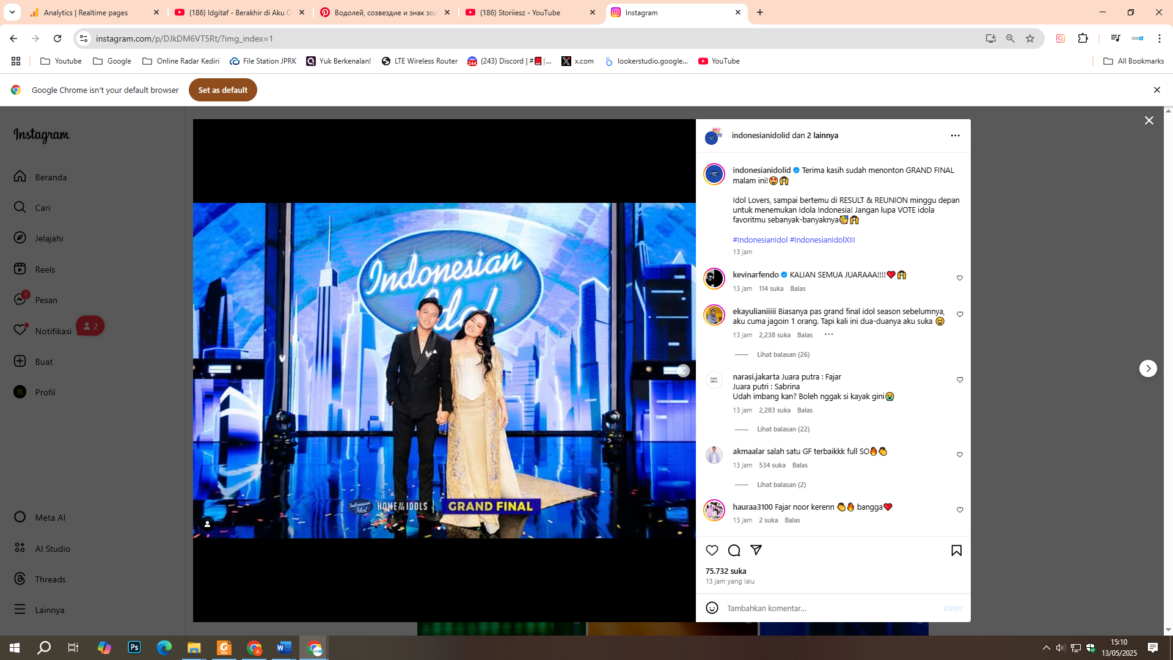Show next image in carousel
1173x660 pixels.
[x=682, y=370]
